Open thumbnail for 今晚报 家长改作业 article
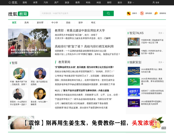The image size is (174, 134). (x=134, y=52)
